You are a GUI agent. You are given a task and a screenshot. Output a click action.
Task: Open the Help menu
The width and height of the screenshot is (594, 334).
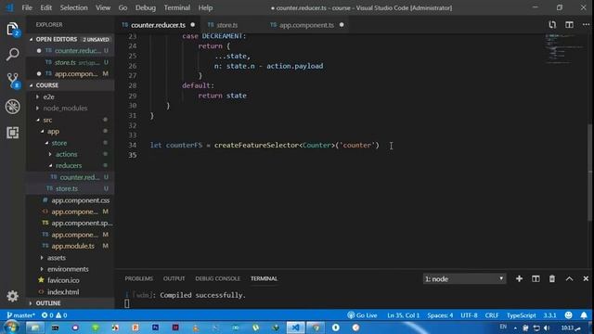tap(205, 7)
